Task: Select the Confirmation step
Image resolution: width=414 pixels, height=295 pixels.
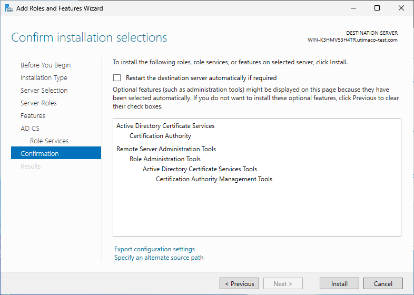Action: 56,153
